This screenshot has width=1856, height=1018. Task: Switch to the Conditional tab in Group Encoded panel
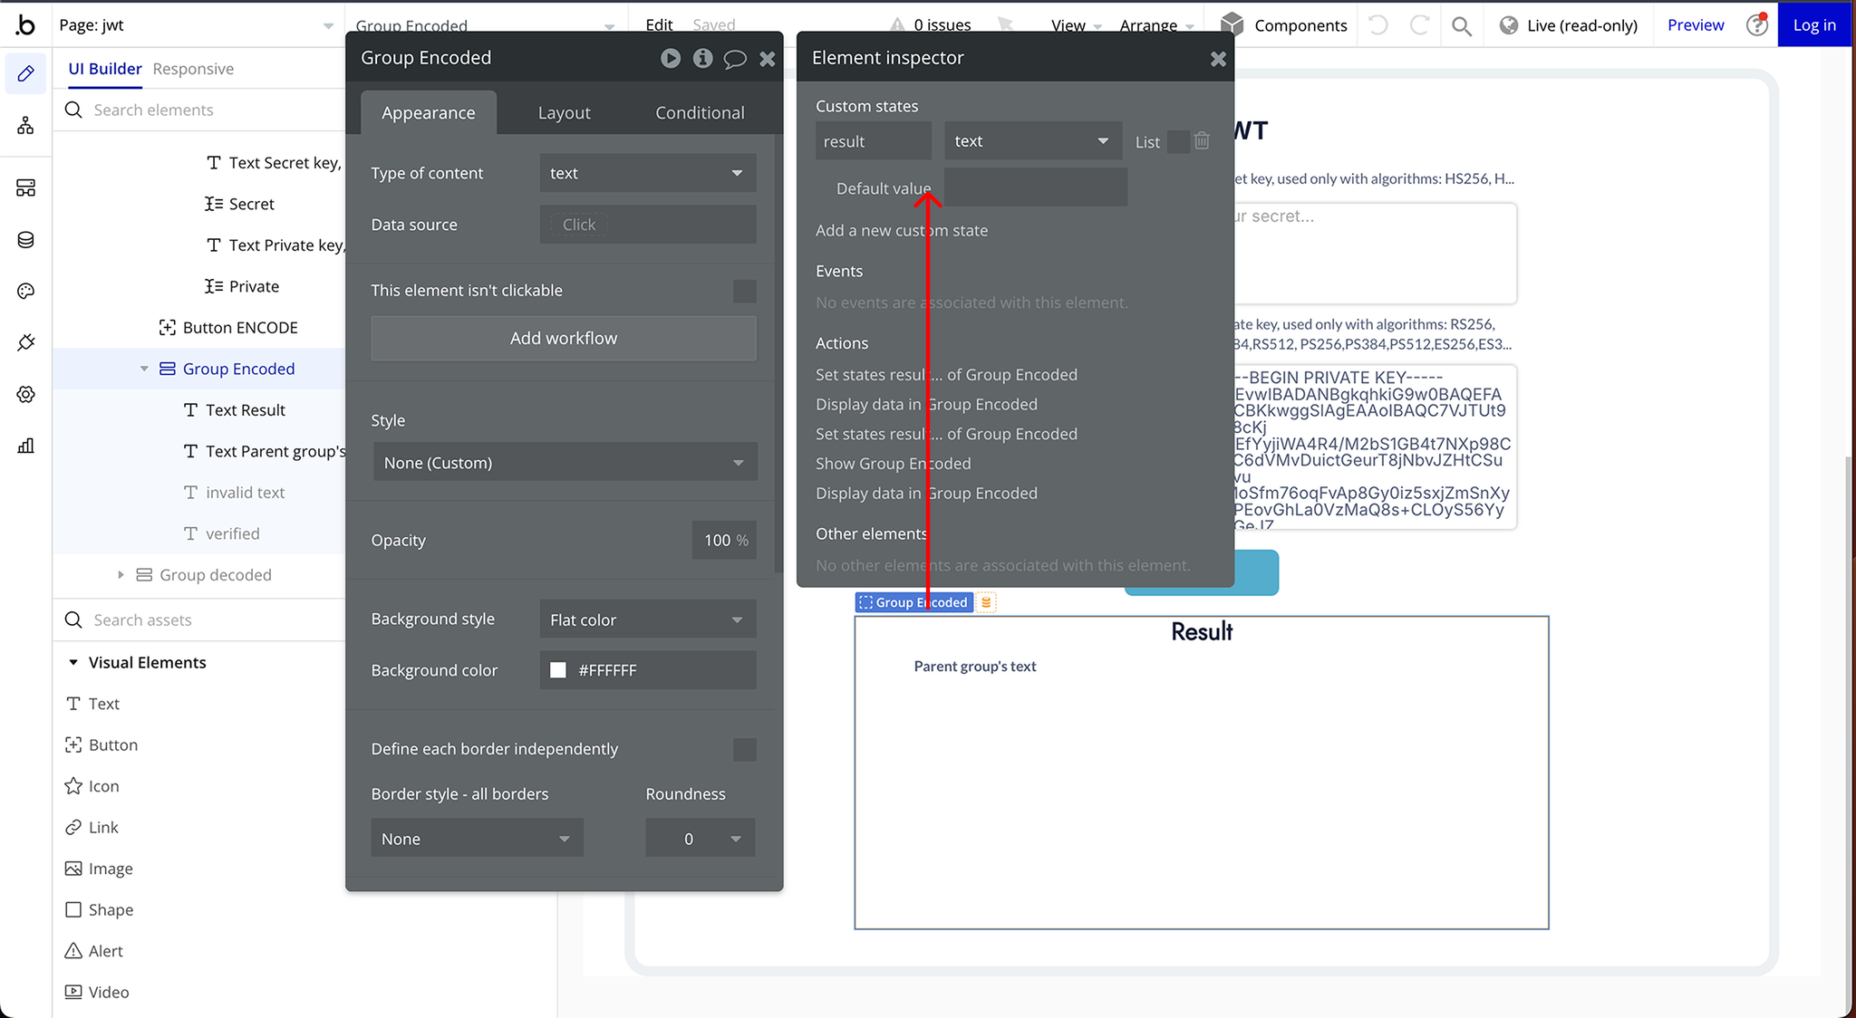699,111
